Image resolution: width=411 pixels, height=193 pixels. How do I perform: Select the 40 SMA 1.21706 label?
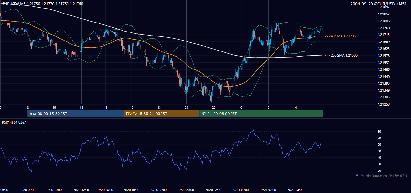click(x=340, y=36)
